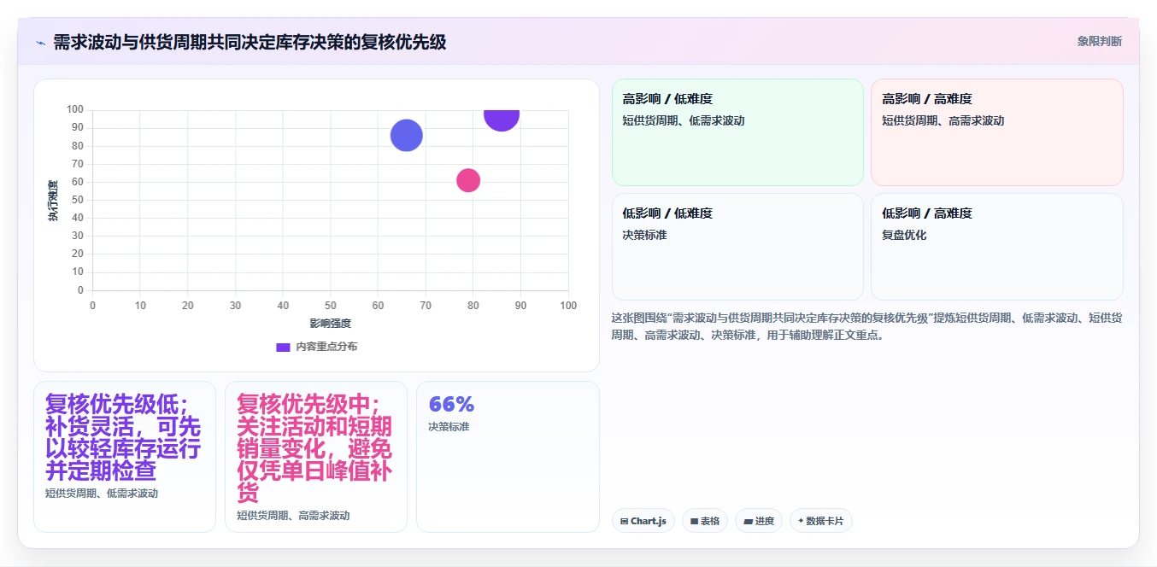Select the 高影响 / 低难度 quadrant card
1157x567 pixels.
point(737,132)
